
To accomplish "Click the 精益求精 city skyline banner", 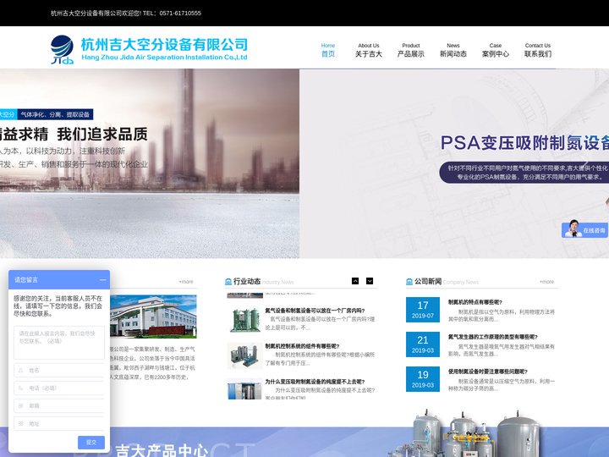I will (x=150, y=163).
